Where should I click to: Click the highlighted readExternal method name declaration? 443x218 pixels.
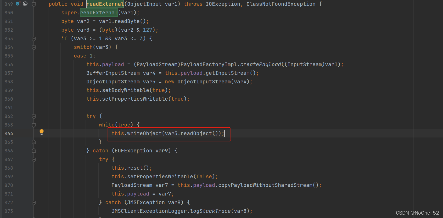pyautogui.click(x=105, y=4)
